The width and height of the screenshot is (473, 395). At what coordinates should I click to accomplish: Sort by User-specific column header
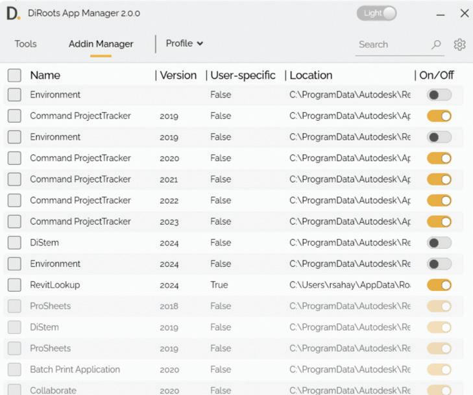click(x=243, y=75)
